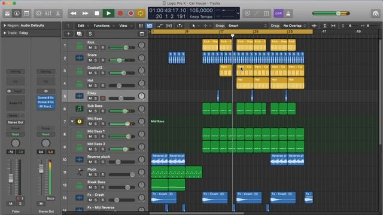
Task: Open the tuner button
Action: coord(257,13)
